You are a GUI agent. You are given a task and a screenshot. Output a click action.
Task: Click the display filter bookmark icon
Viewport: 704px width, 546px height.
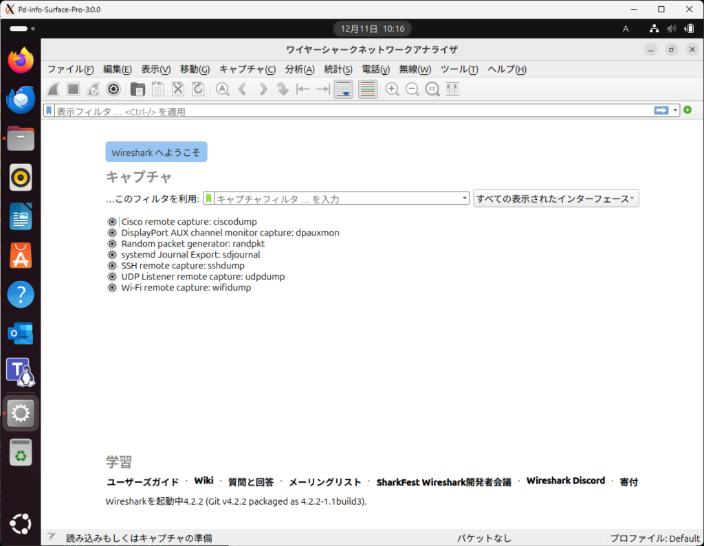(x=49, y=111)
